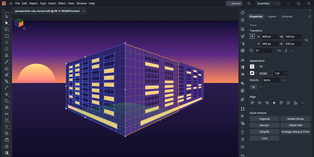Click the Offset Path button
The height and width of the screenshot is (157, 314).
point(295,125)
